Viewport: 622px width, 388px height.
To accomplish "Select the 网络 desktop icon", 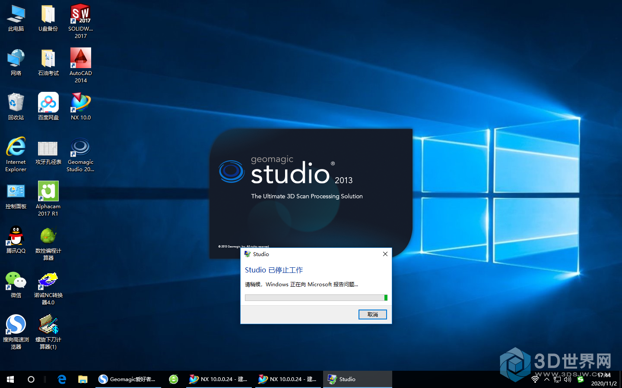I will coord(16,63).
